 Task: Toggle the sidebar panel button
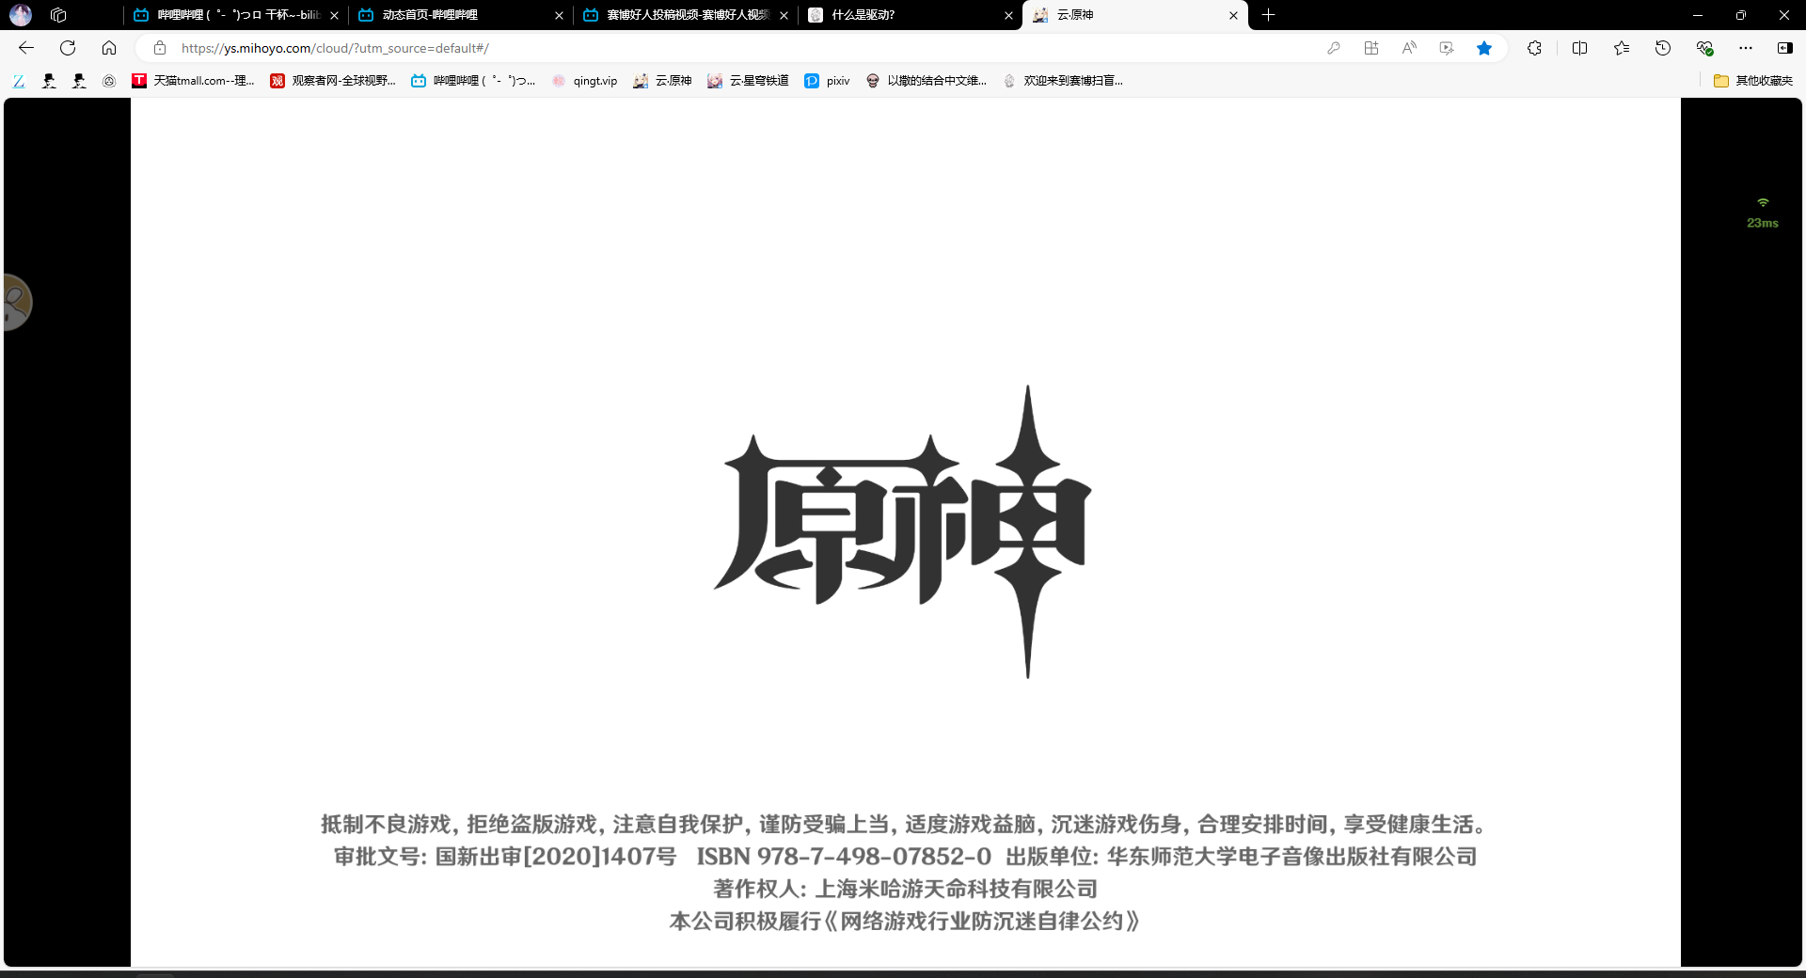click(x=1784, y=48)
